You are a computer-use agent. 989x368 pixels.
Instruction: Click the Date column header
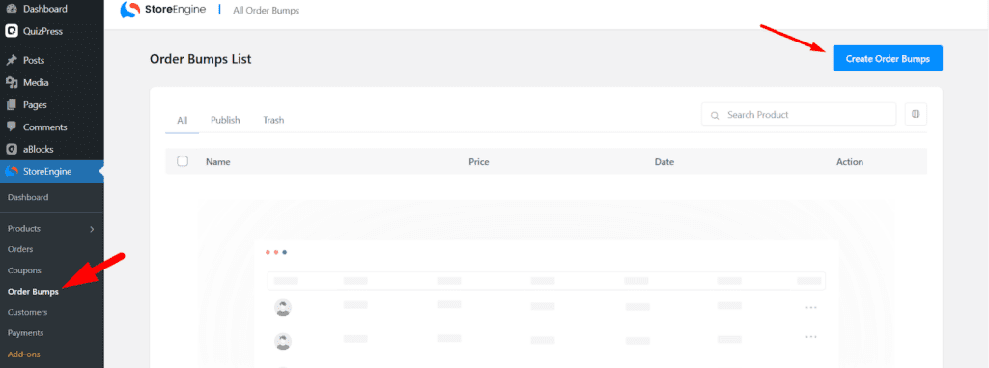(664, 161)
